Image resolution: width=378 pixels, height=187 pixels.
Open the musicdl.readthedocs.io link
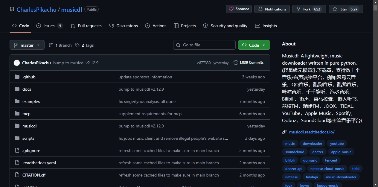312,132
